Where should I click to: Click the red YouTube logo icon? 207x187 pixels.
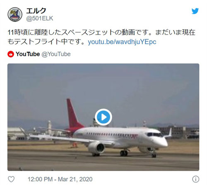(11, 54)
